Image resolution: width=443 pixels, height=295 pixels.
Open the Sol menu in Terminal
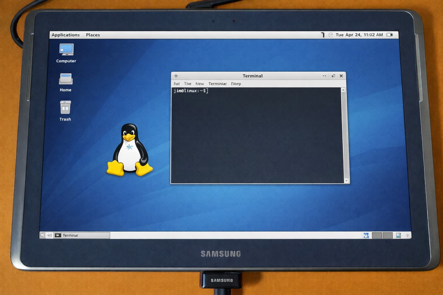click(177, 84)
